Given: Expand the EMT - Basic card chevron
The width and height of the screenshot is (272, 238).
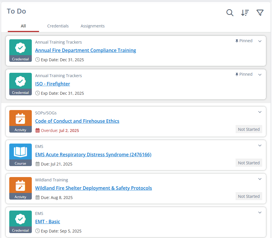Looking at the screenshot, I should tap(260, 213).
